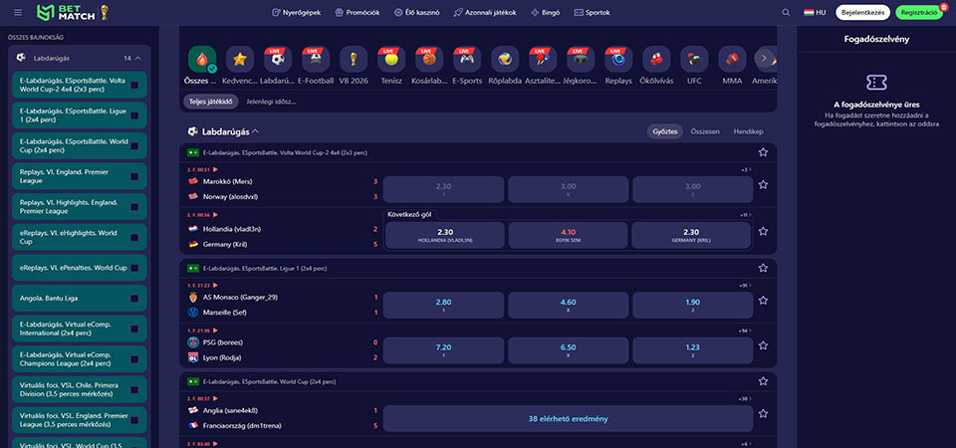956x448 pixels.
Task: Switch to the Összesen market tab
Action: click(x=705, y=131)
